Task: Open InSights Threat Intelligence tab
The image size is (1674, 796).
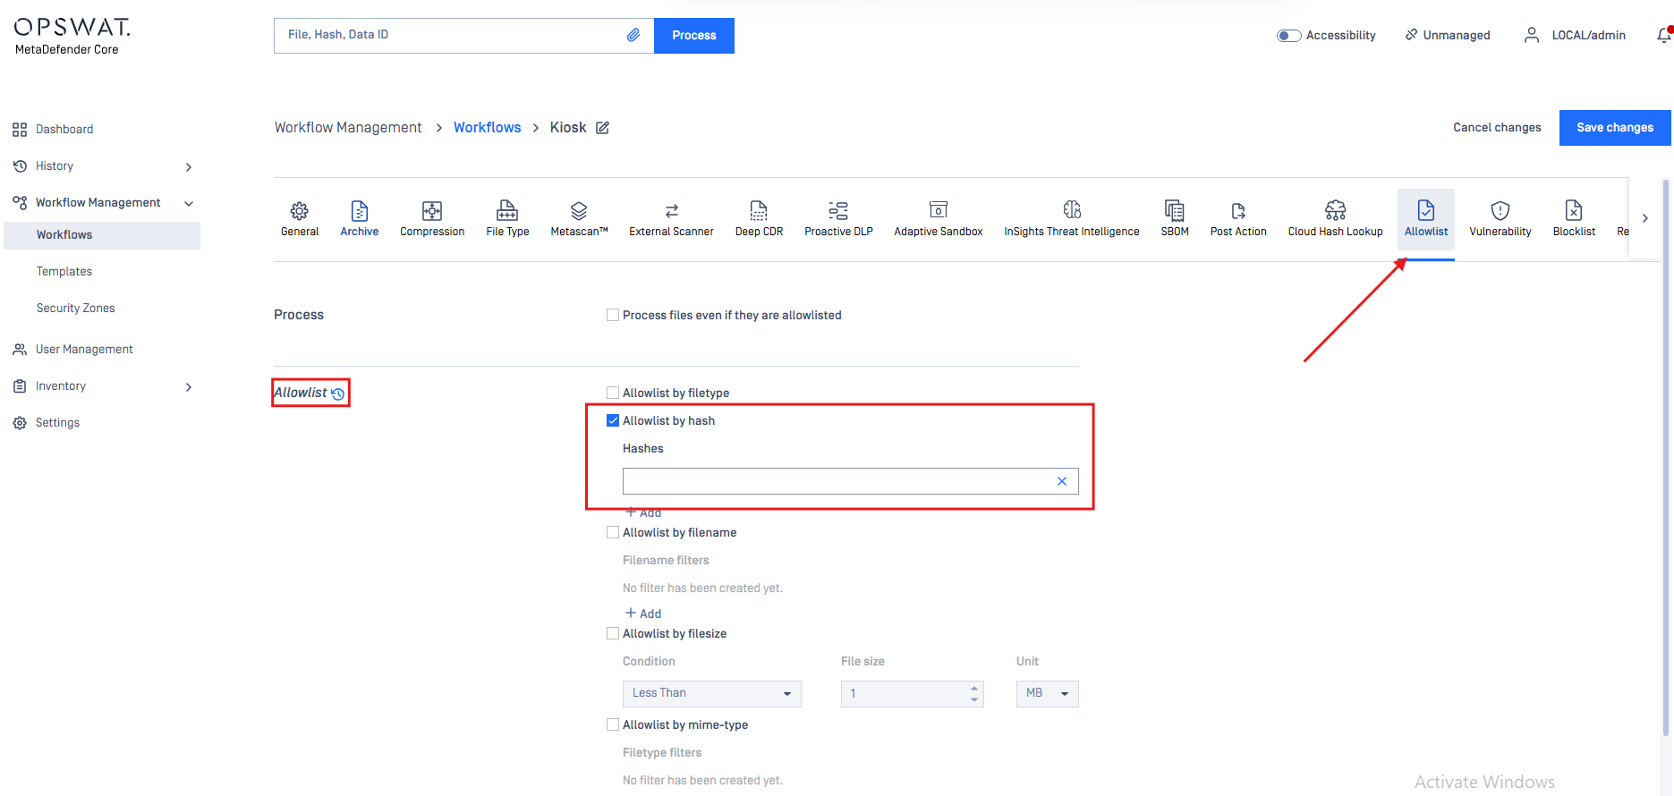Action: (1072, 219)
